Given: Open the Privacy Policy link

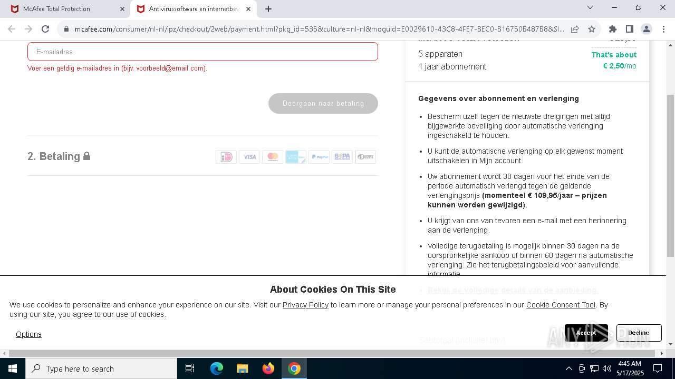Looking at the screenshot, I should pyautogui.click(x=305, y=305).
